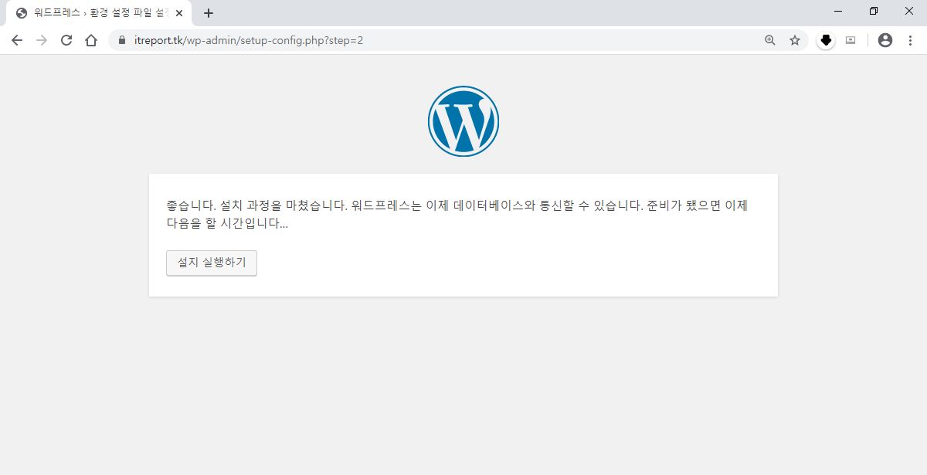
Task: Open the Chrome profile avatar icon
Action: pyautogui.click(x=885, y=40)
